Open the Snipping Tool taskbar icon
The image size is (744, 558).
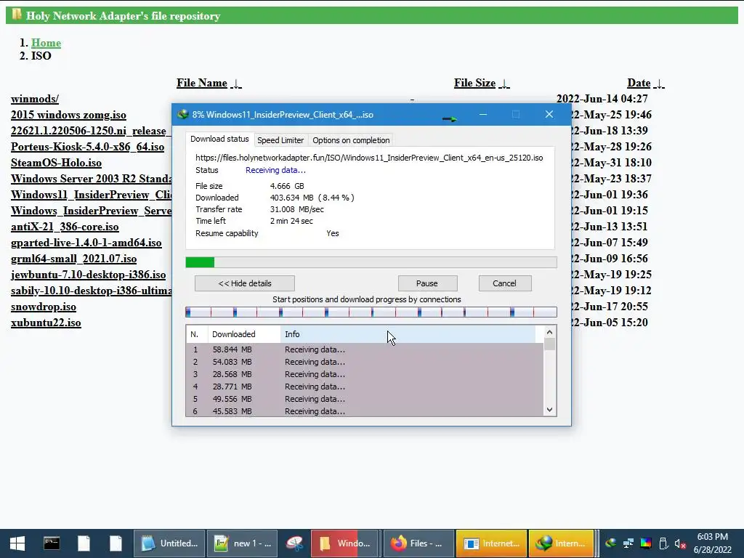pyautogui.click(x=295, y=543)
